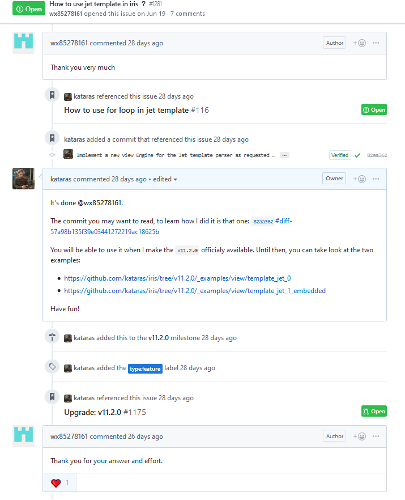Open wx85278161's avatar on first comment
The width and height of the screenshot is (405, 500).
(x=23, y=43)
